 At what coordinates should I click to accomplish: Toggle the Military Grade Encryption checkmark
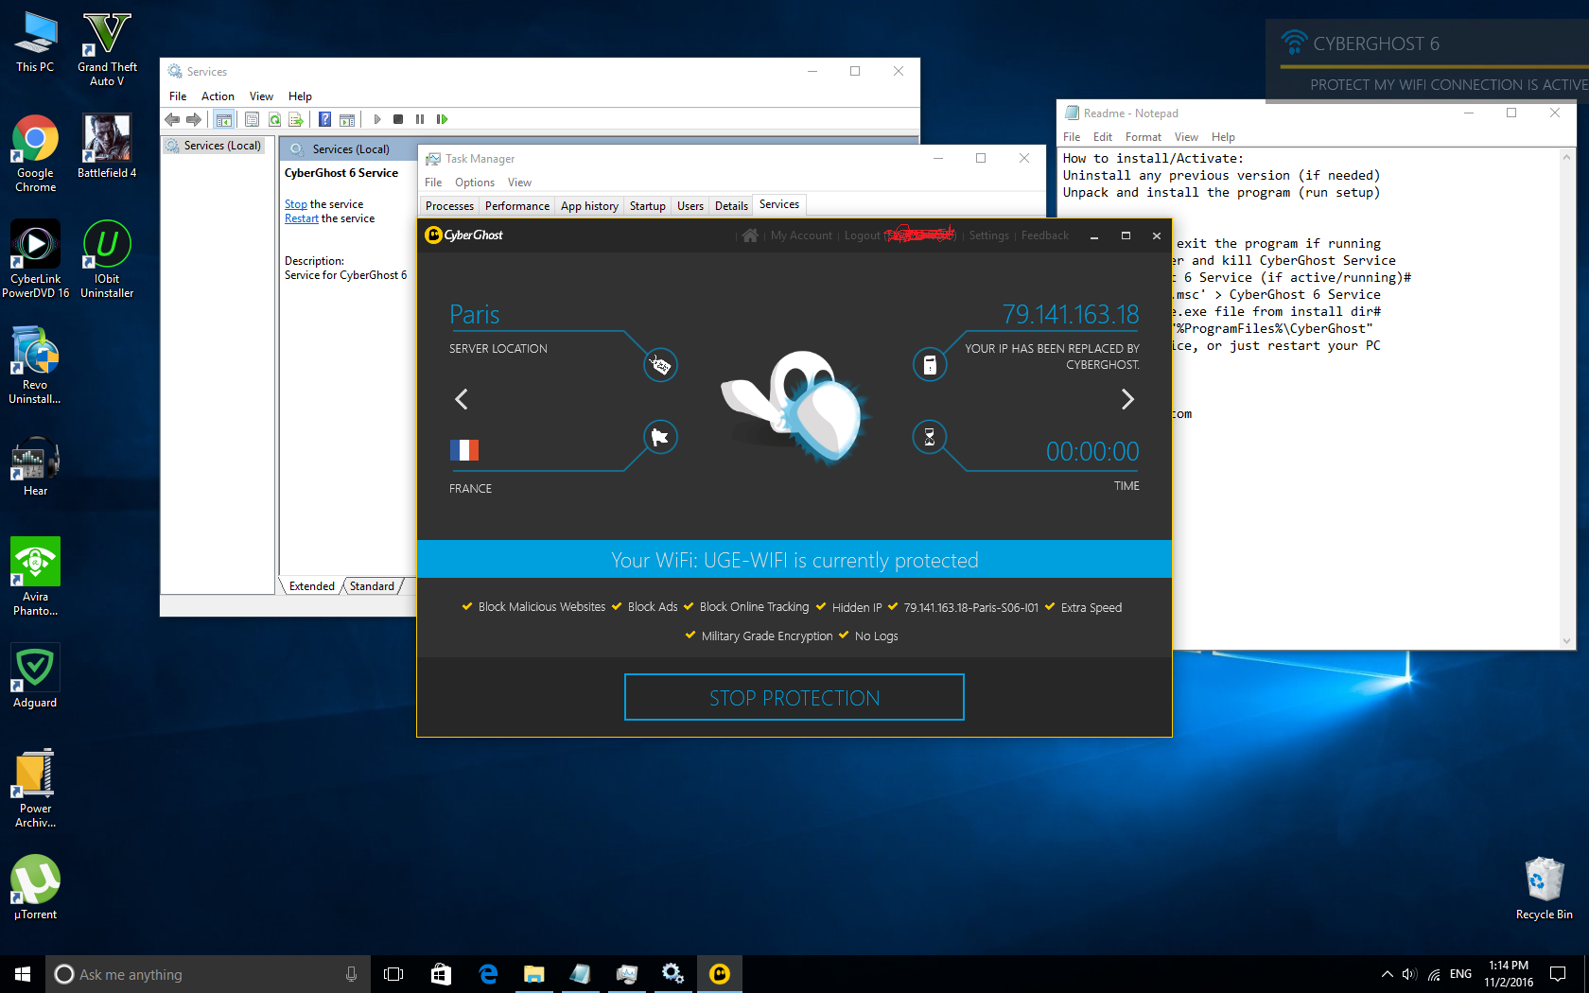click(690, 635)
